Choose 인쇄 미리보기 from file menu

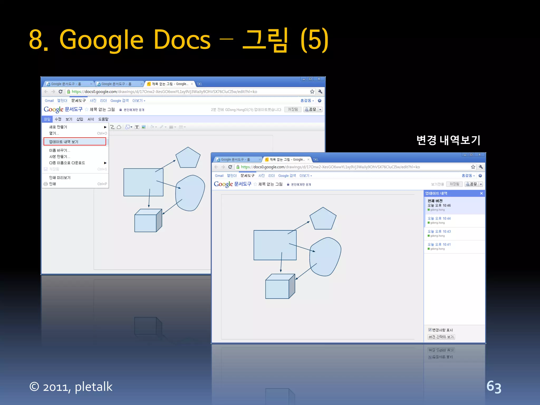coord(75,177)
